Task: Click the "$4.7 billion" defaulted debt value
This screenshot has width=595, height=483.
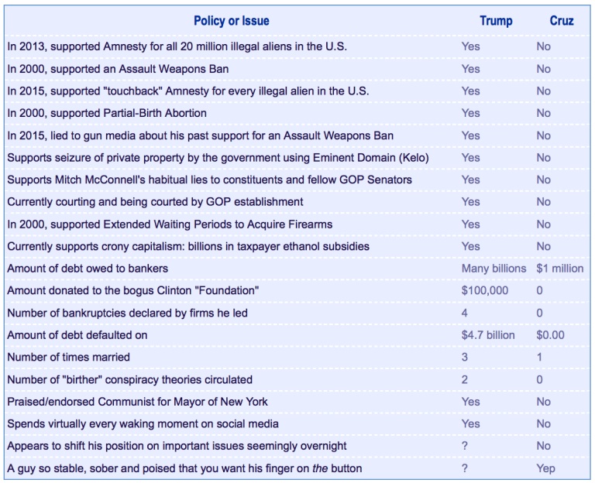Action: tap(488, 335)
